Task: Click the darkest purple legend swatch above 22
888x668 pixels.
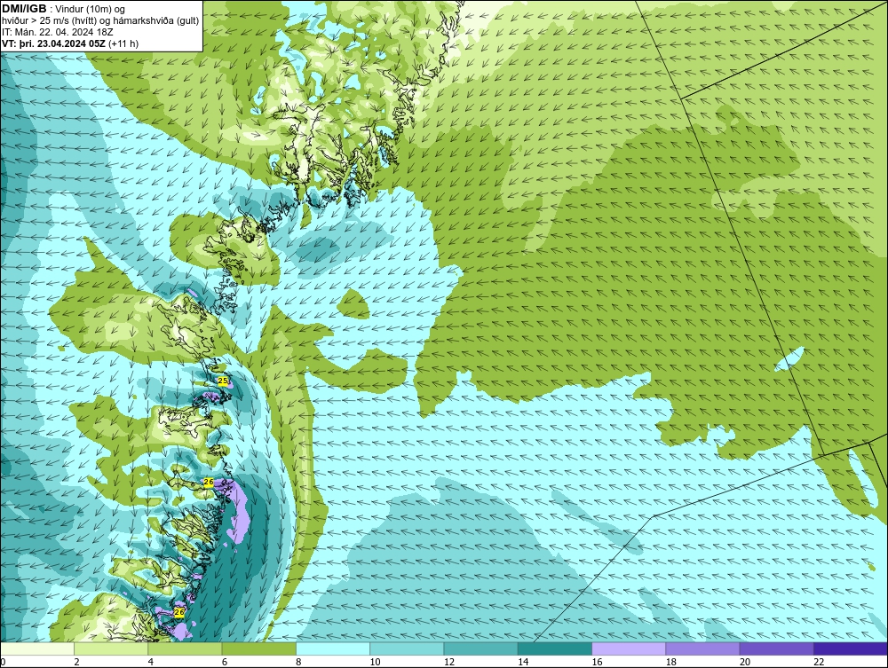Action: coord(851,648)
